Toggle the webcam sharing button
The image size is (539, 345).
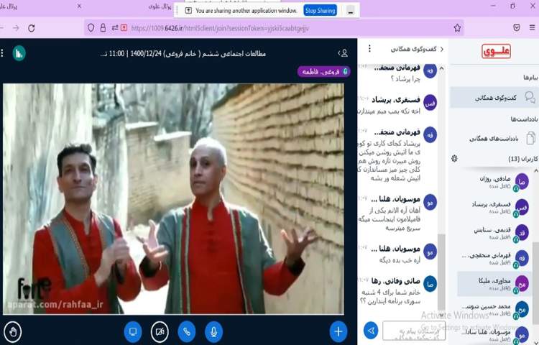[160, 331]
